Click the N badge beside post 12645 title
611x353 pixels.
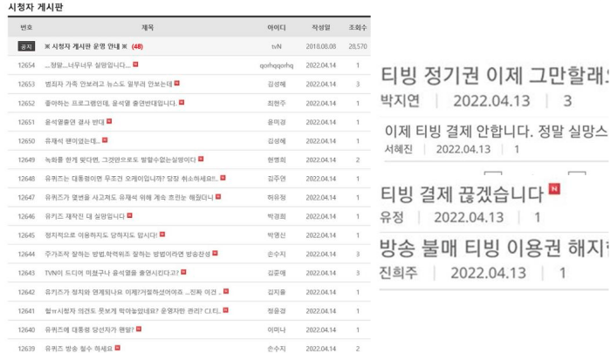pyautogui.click(x=162, y=234)
